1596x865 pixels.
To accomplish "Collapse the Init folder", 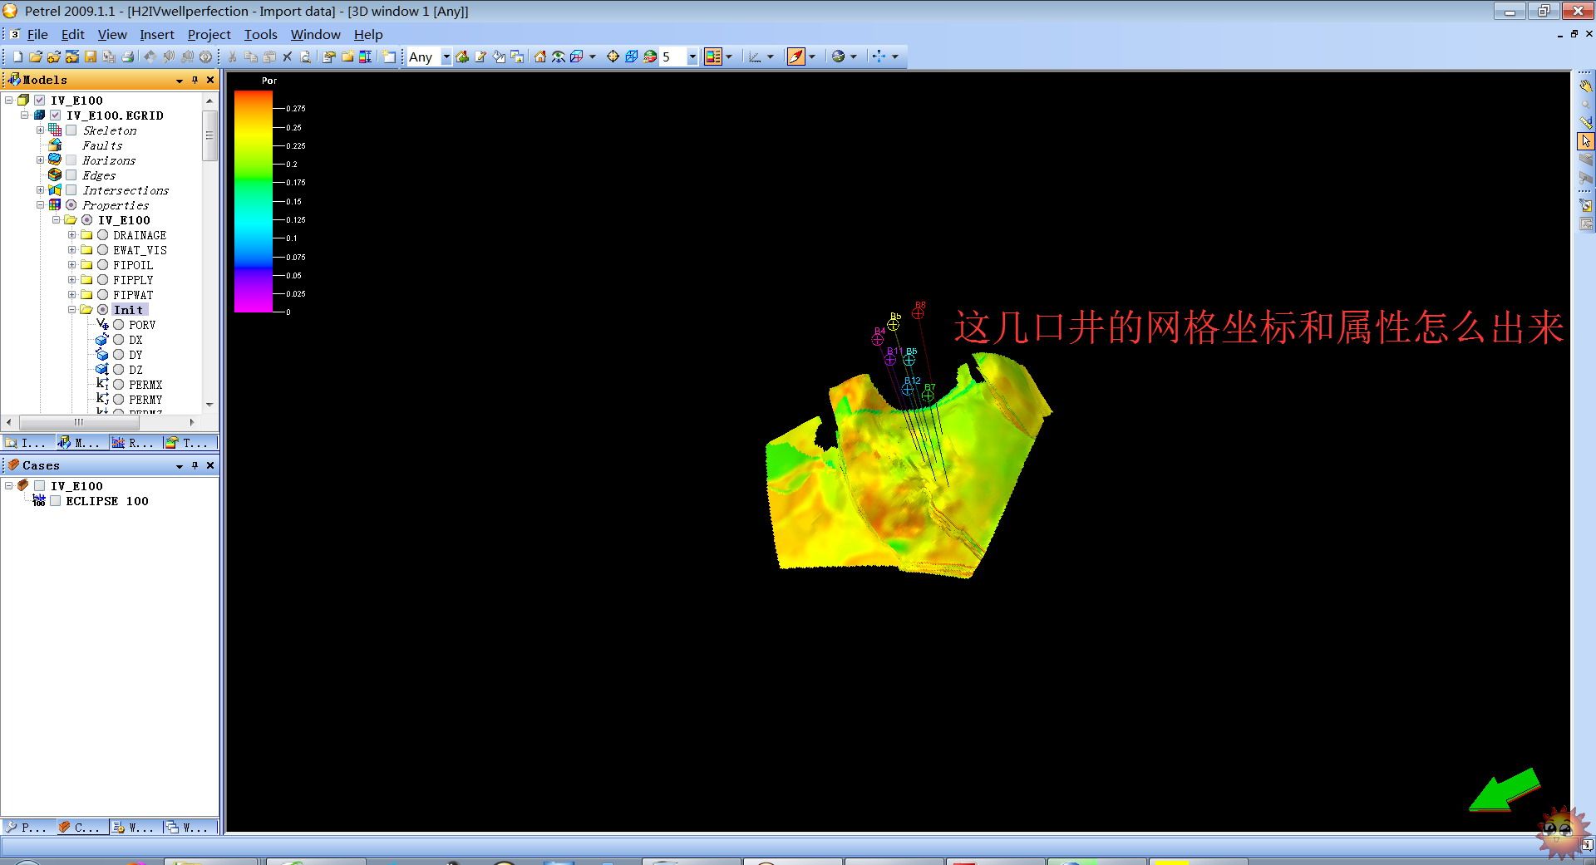I will click(71, 310).
